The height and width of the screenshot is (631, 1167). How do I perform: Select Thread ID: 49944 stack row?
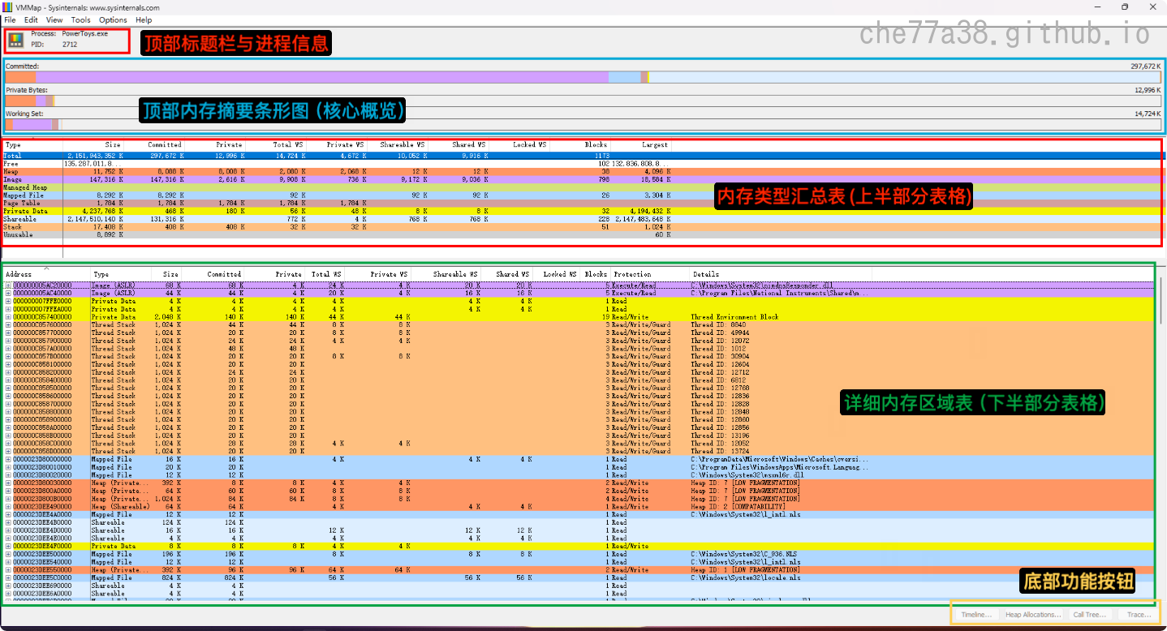580,333
